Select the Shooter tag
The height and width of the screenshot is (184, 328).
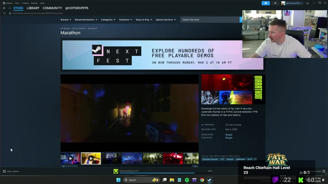click(230, 159)
